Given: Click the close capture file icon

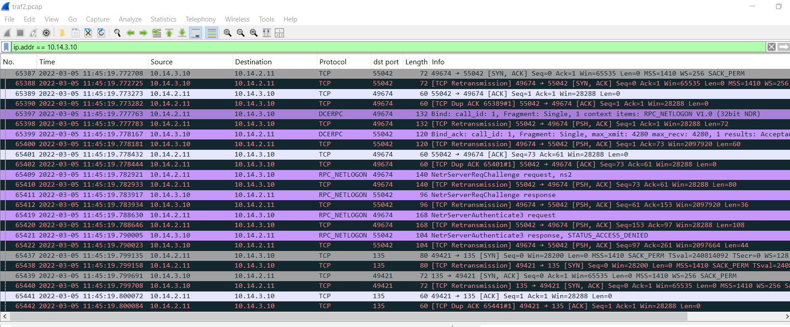Looking at the screenshot, I should click(88, 33).
